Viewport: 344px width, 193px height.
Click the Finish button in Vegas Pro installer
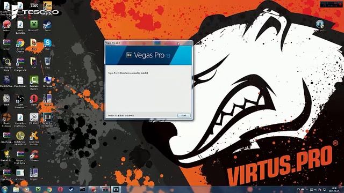(184, 115)
